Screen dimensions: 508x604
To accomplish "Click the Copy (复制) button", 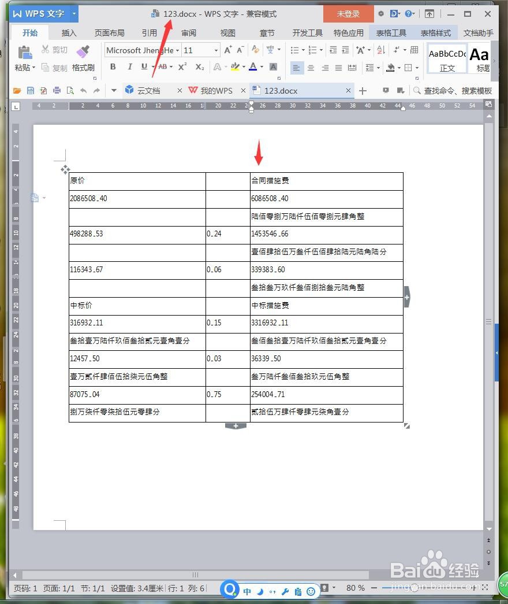I will coord(54,68).
